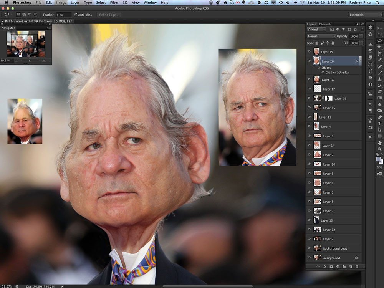Toggle lock all padlock icon

click(333, 43)
